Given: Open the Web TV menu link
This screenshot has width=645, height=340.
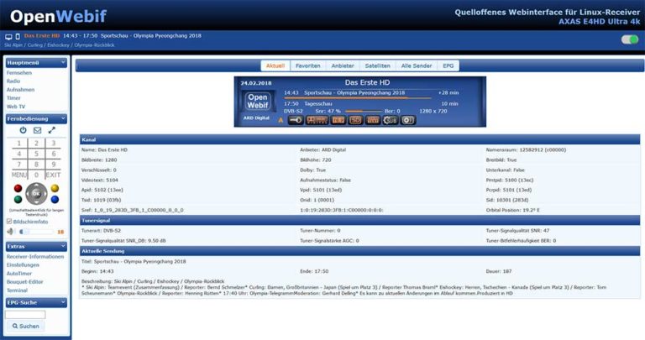Looking at the screenshot, I should 16,107.
